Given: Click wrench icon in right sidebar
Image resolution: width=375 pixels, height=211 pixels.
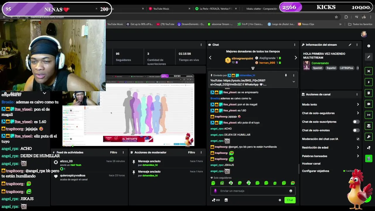Looking at the screenshot, I should click(369, 137).
